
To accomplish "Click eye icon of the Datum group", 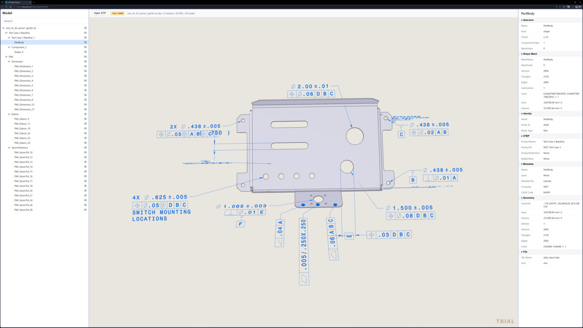I will tap(86, 114).
